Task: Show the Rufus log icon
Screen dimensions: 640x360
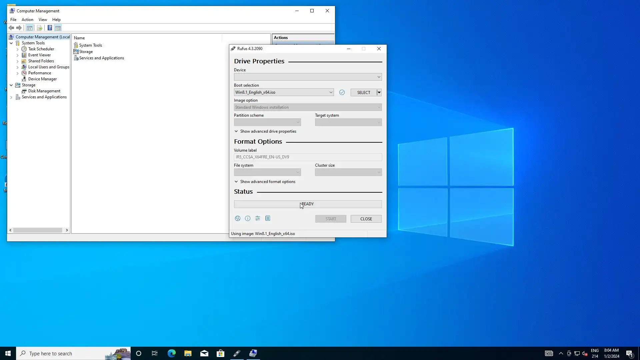Action: [268, 218]
